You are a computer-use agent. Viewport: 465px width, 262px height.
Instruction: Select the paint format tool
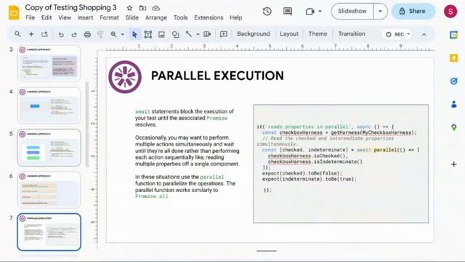(100, 34)
